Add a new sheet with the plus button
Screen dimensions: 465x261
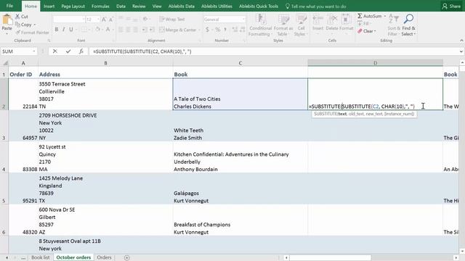coord(127,258)
